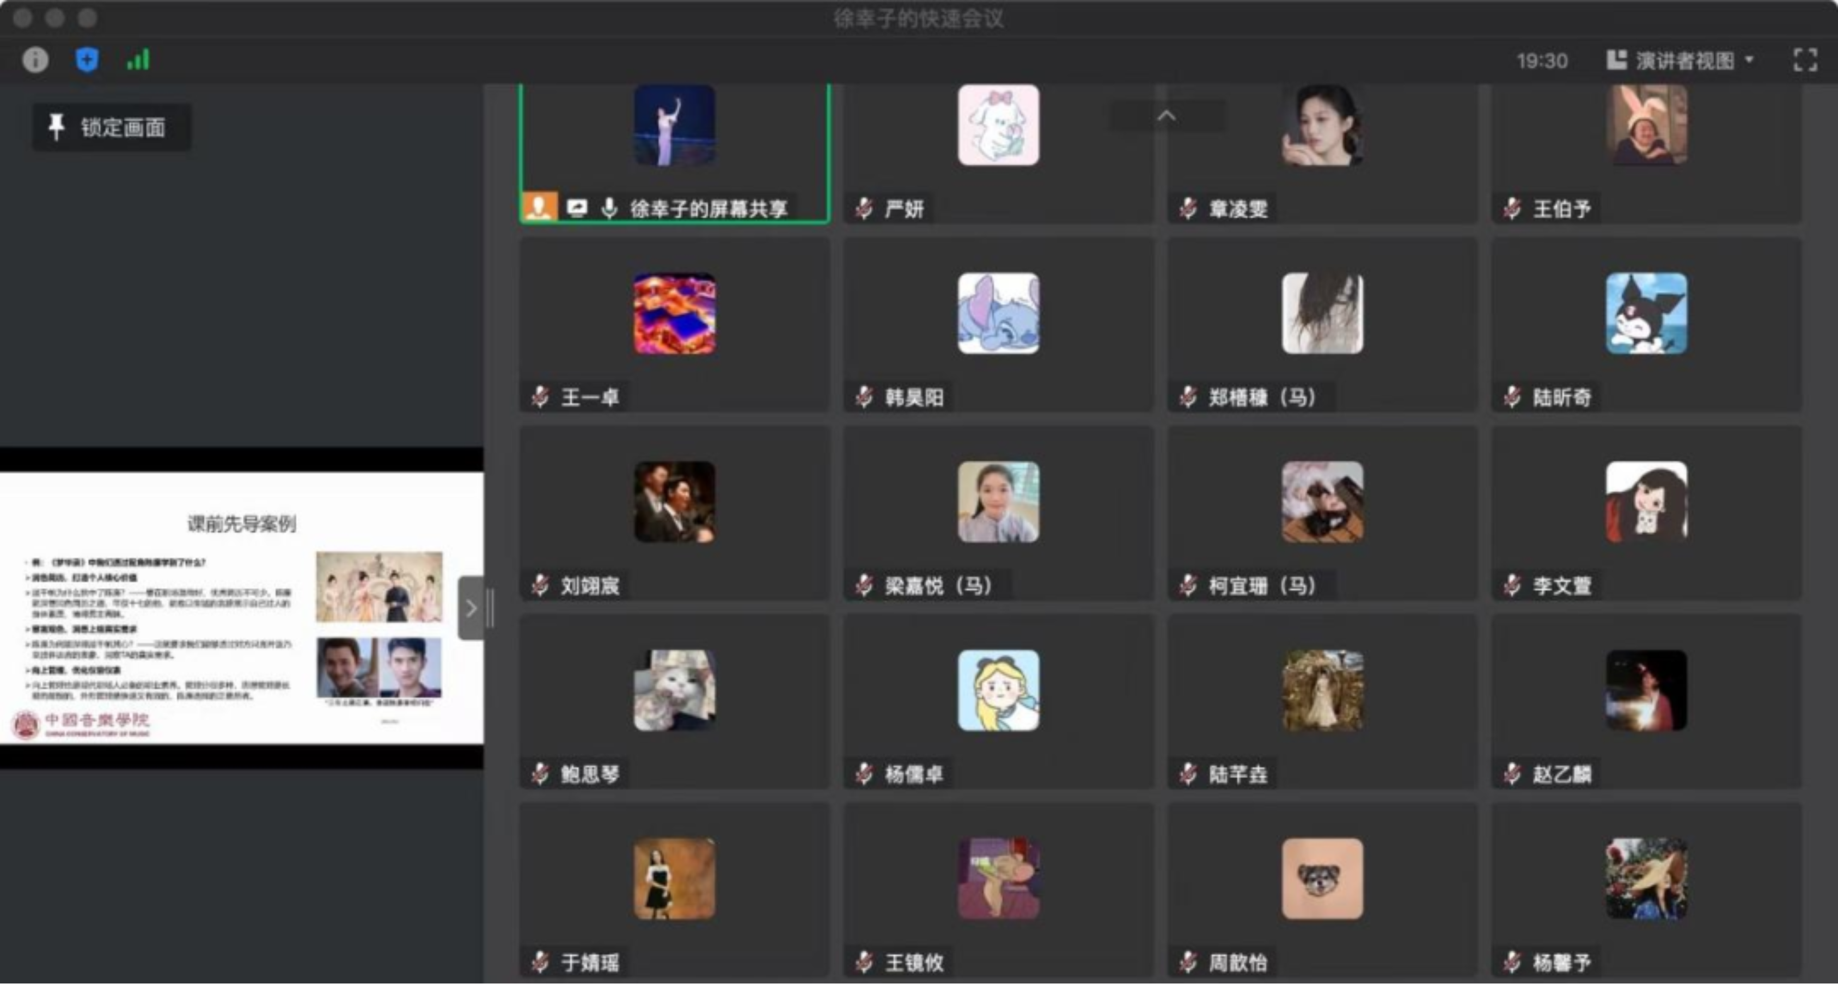Select 章凌雯's portrait avatar

(x=1322, y=125)
